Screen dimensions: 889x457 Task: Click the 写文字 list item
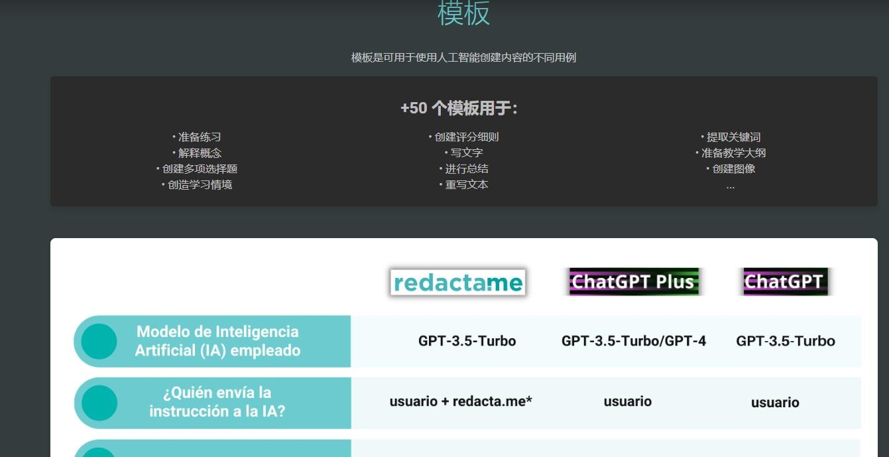coord(463,153)
